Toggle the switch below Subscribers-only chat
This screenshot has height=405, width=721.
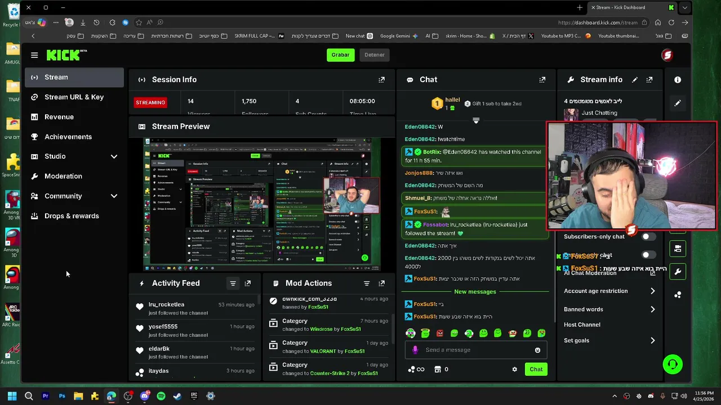[x=649, y=255]
